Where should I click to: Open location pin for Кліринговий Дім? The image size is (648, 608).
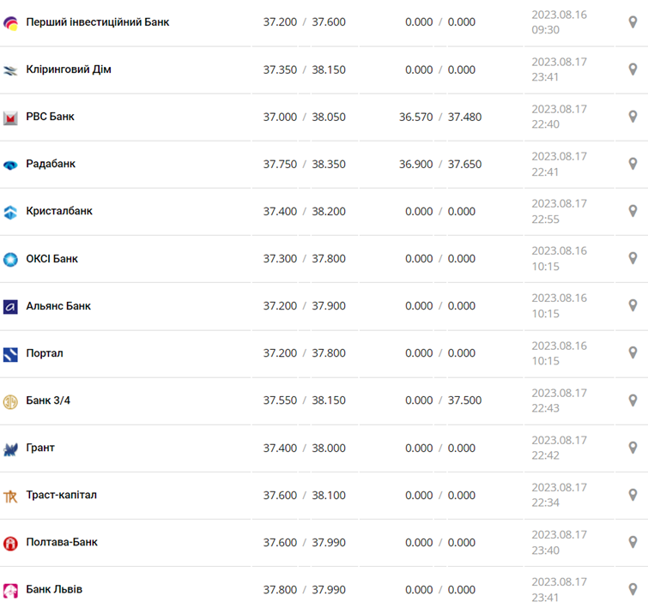tap(633, 69)
